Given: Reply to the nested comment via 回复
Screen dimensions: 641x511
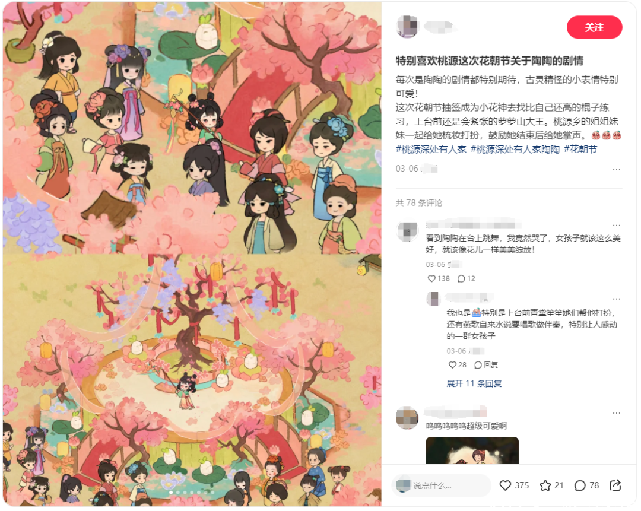Looking at the screenshot, I should 486,364.
